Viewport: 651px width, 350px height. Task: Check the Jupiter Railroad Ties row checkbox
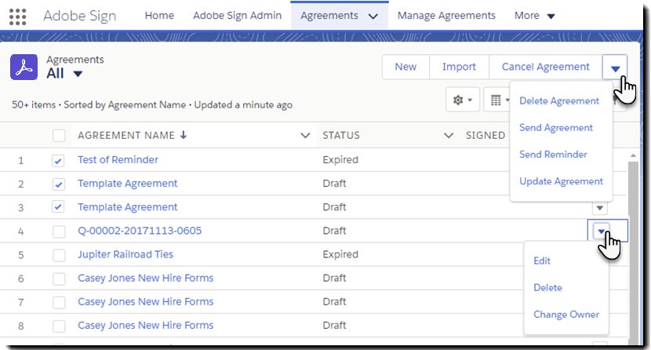[59, 255]
